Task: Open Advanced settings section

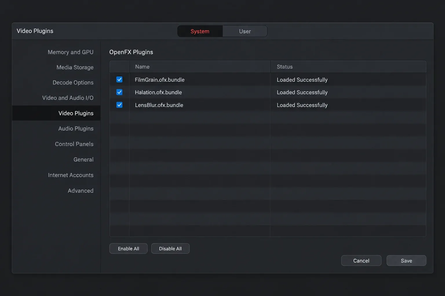Action: pyautogui.click(x=81, y=191)
